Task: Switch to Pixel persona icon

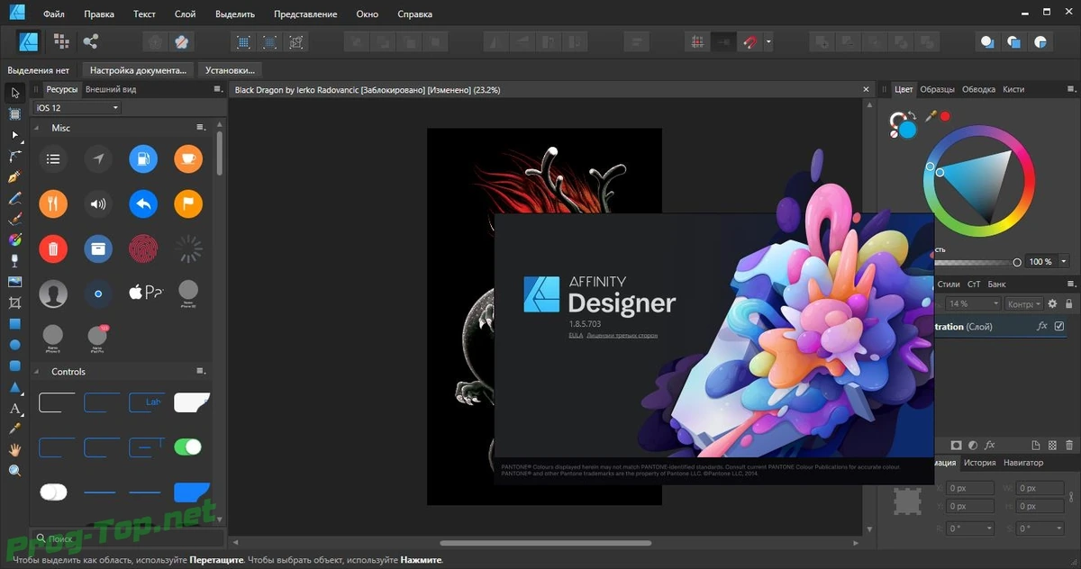Action: click(x=61, y=41)
